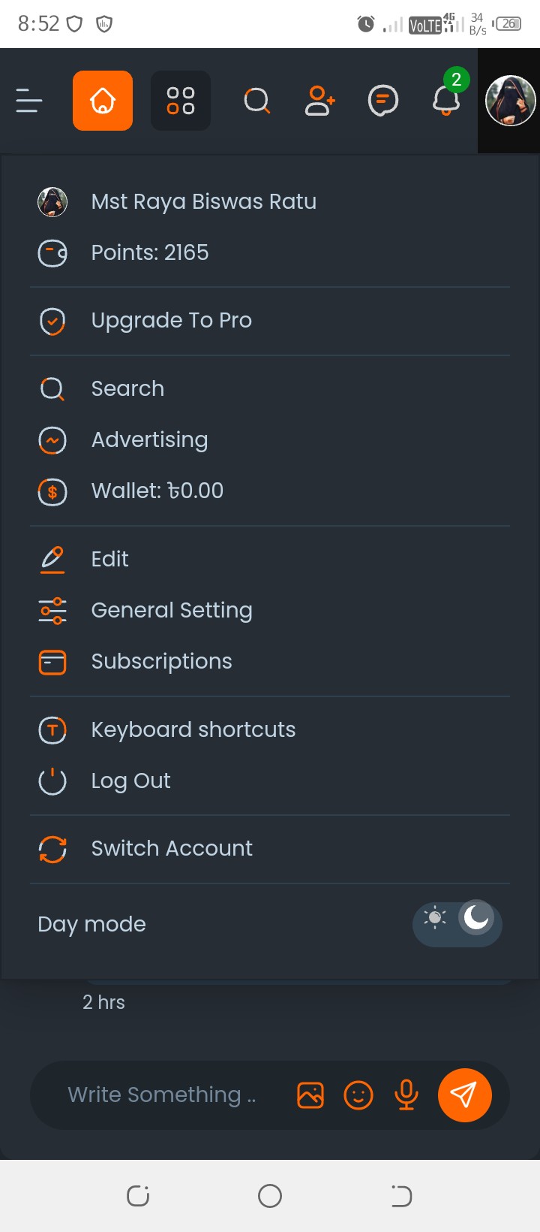
Task: Open the four-circle apps grid icon
Action: tap(181, 101)
